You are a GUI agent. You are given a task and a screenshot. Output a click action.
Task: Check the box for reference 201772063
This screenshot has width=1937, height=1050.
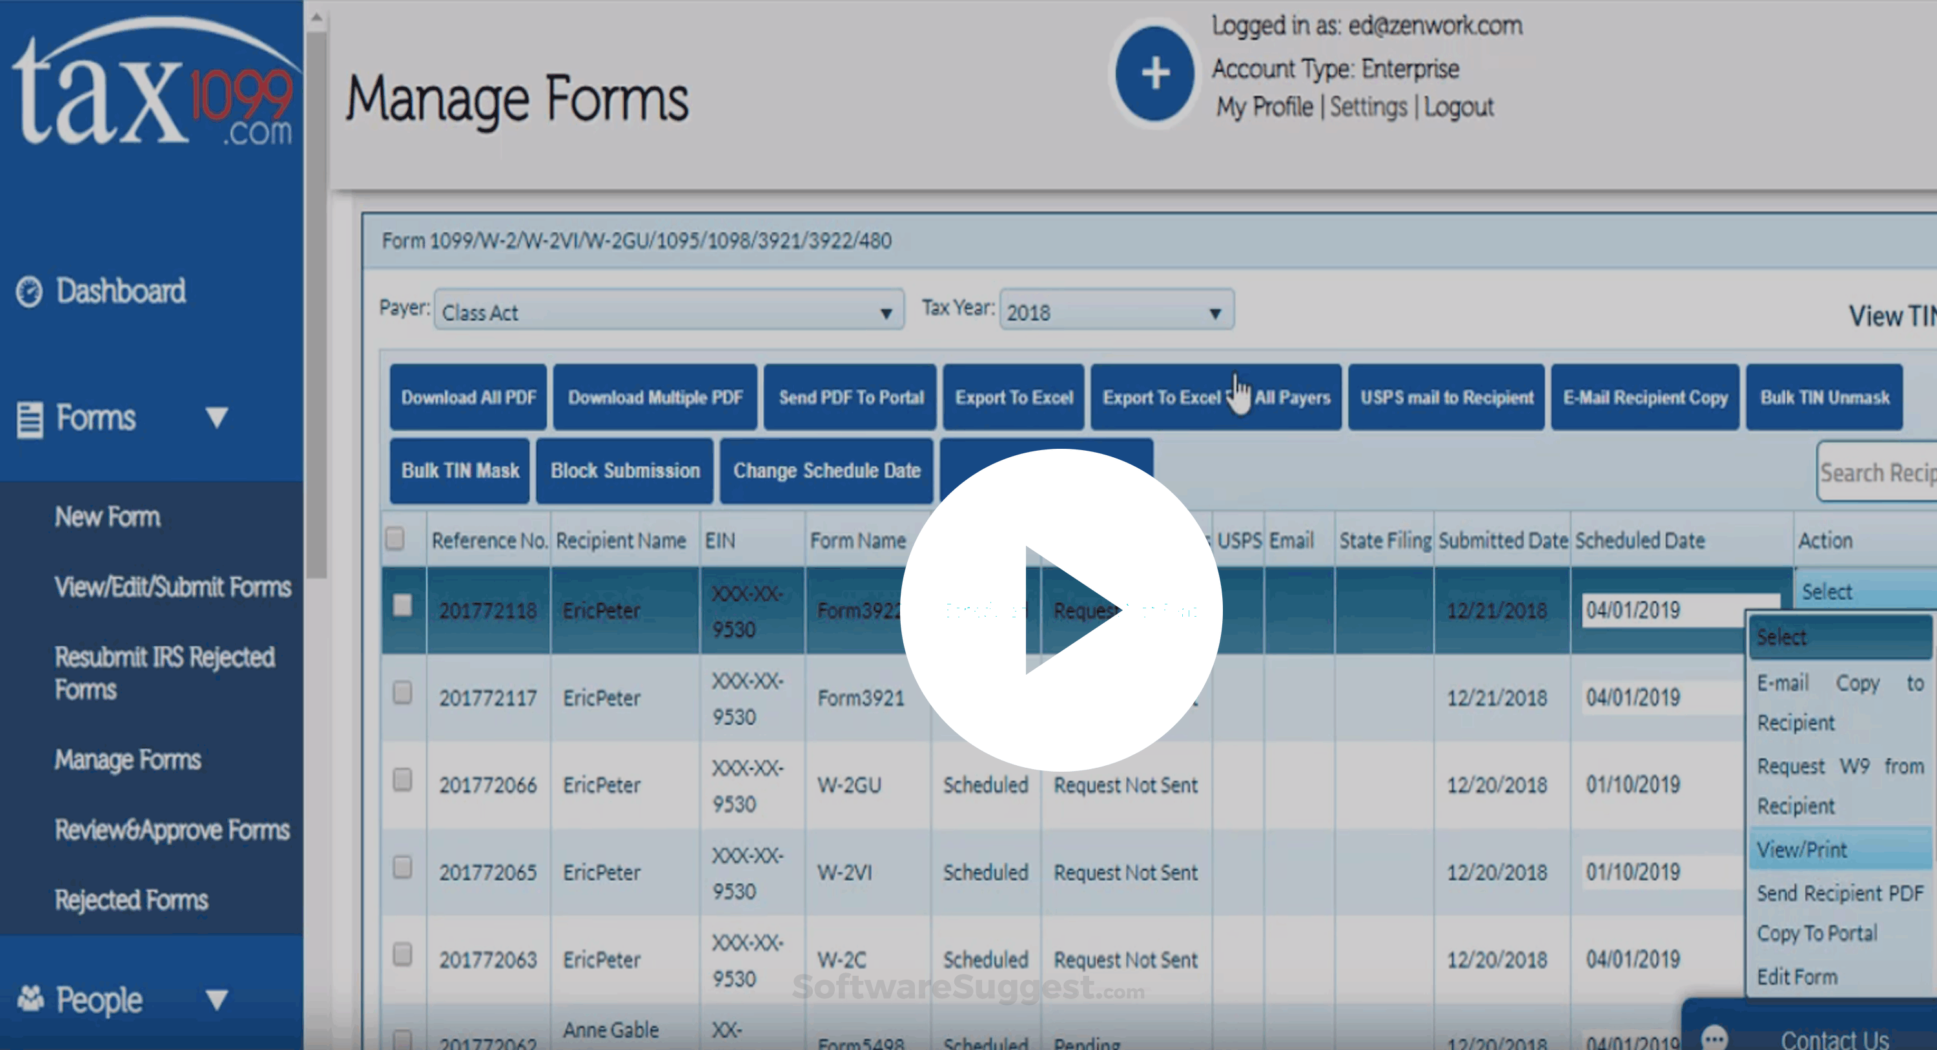coord(402,954)
